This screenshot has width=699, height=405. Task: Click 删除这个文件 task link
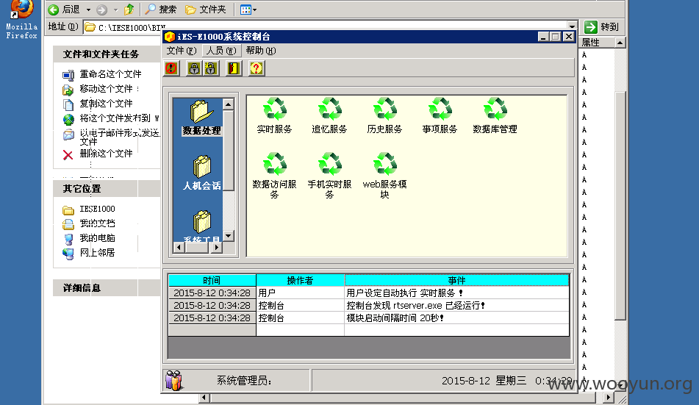[x=106, y=154]
